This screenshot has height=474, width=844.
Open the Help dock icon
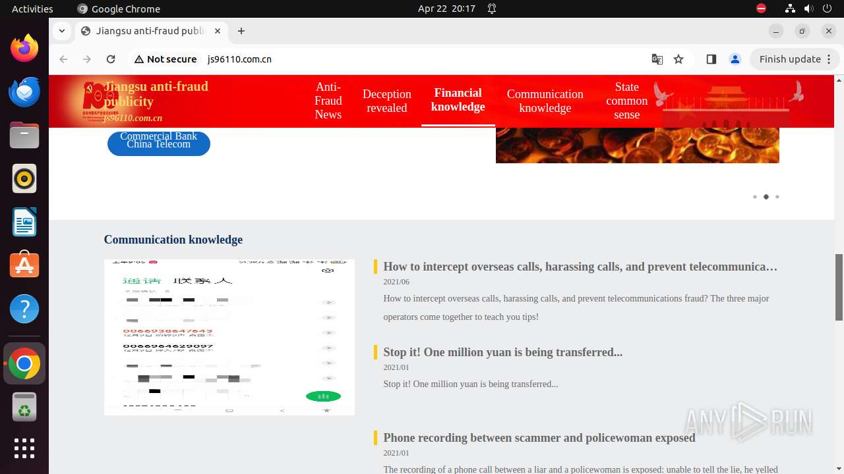click(x=24, y=309)
